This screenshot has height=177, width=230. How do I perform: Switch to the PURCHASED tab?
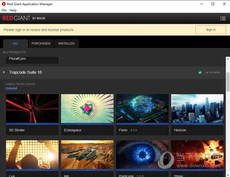point(41,44)
